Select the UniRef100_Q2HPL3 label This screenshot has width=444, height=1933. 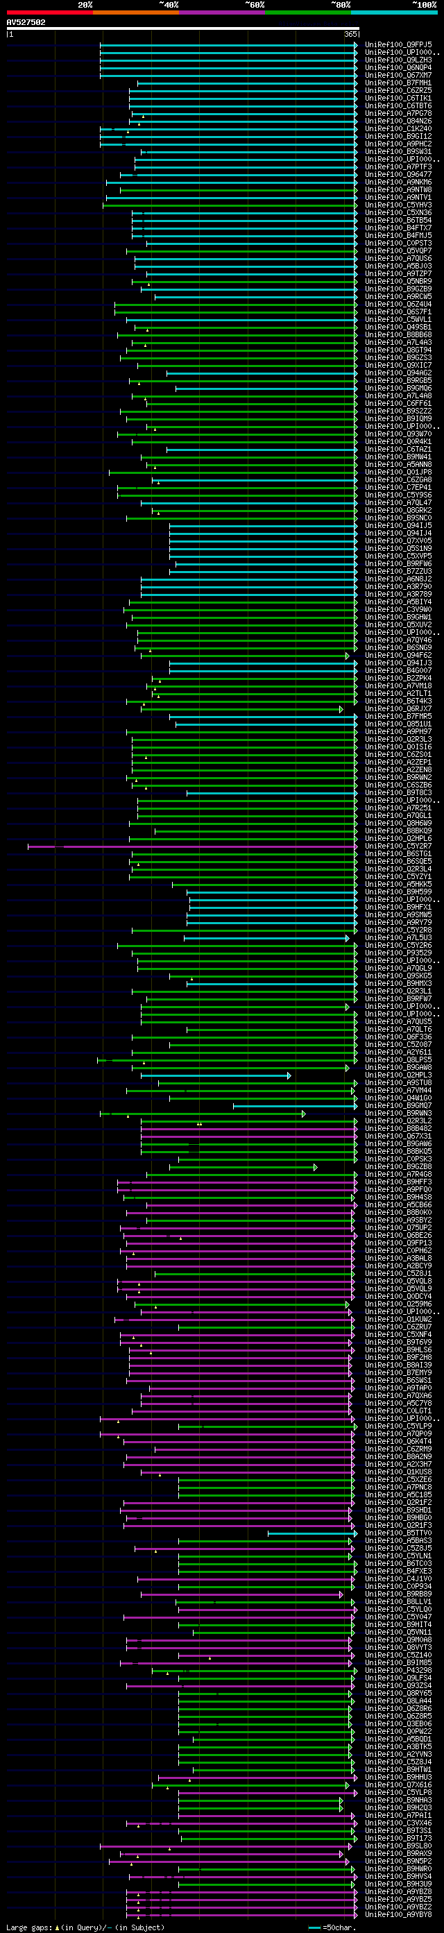click(398, 1075)
